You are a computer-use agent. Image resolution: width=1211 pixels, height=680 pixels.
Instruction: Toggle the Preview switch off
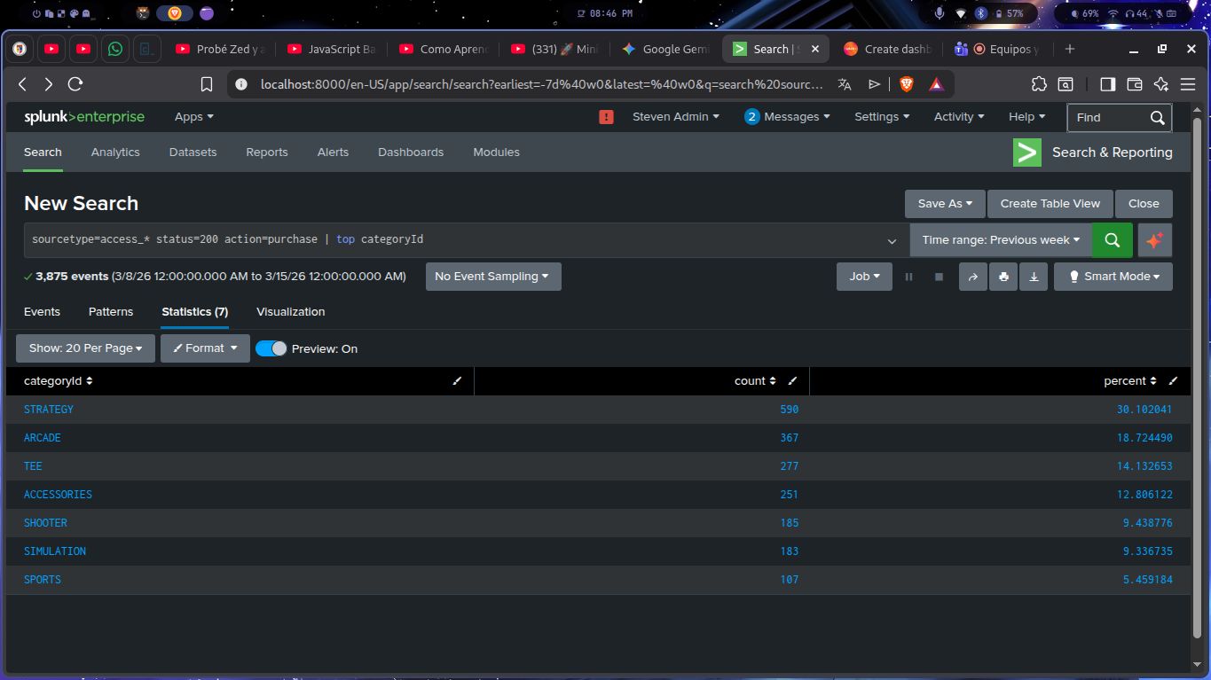coord(271,348)
